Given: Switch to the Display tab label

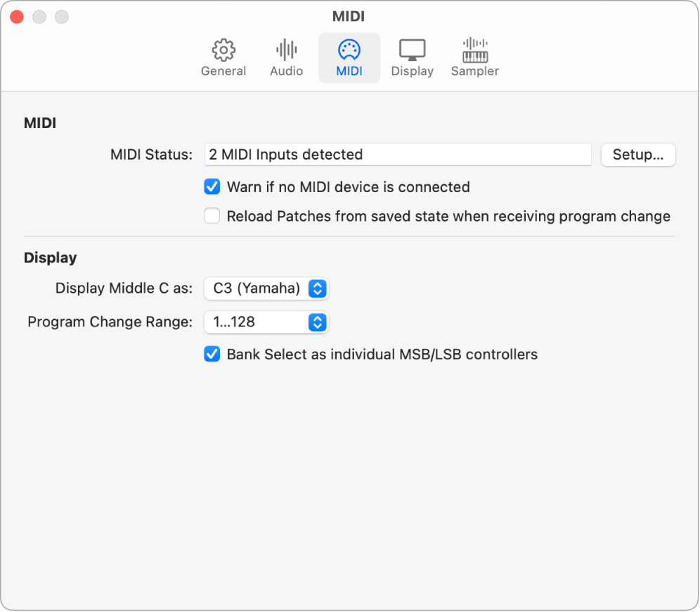Looking at the screenshot, I should point(412,71).
